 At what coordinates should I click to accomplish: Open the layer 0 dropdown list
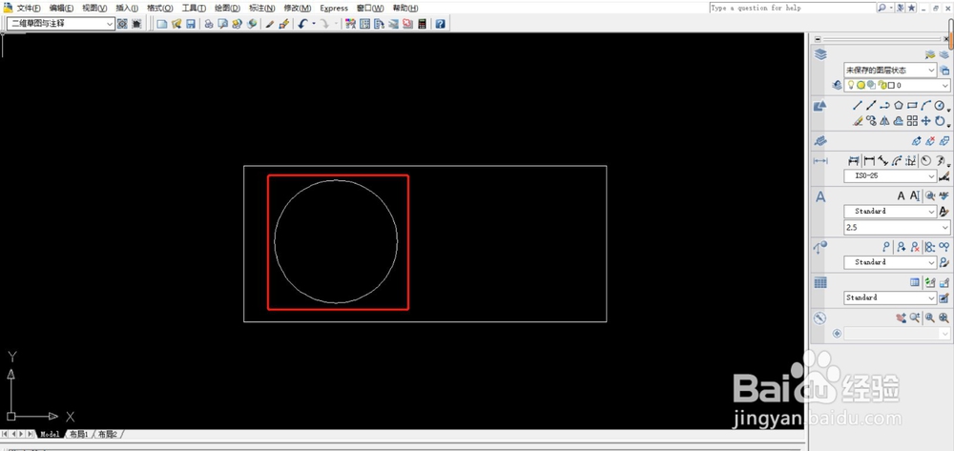coord(897,86)
